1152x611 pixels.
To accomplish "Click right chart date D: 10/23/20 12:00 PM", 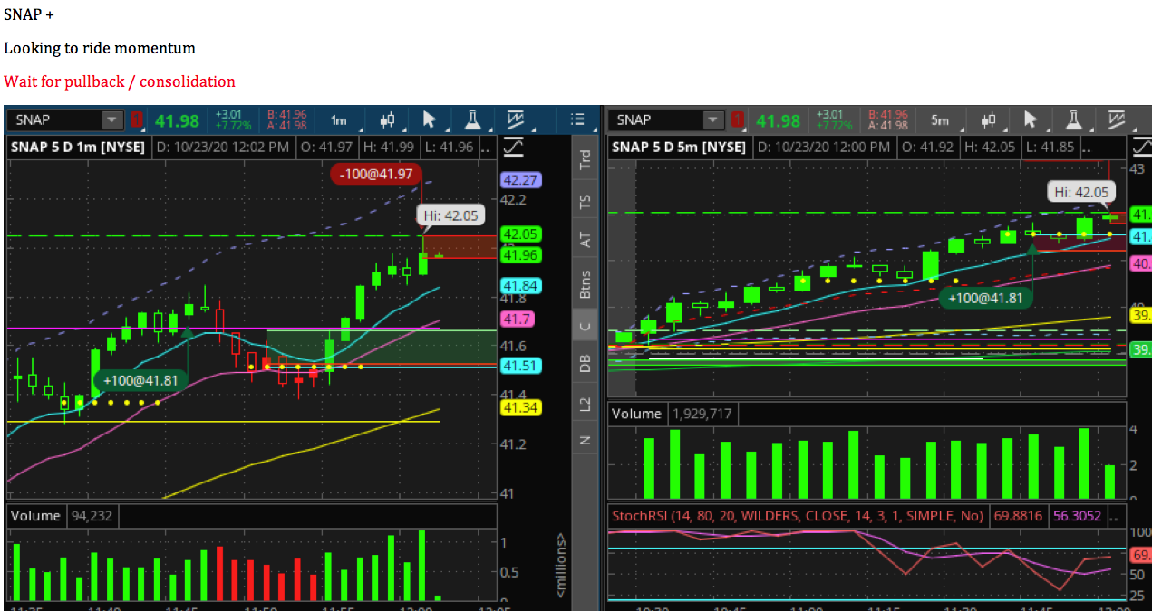I will [x=826, y=147].
